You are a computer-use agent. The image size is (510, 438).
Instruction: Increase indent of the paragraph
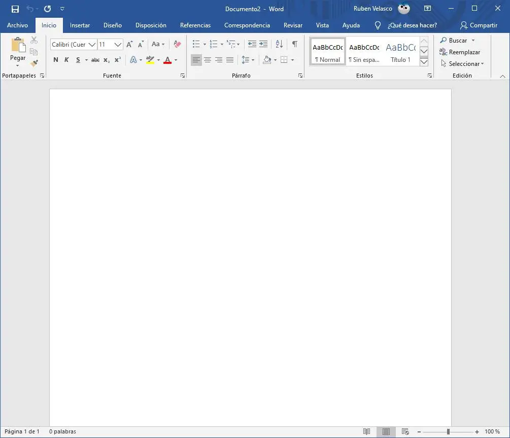tap(263, 44)
